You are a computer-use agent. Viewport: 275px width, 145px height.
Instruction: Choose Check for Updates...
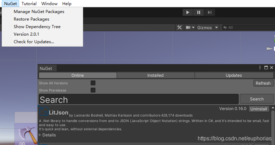point(34,42)
